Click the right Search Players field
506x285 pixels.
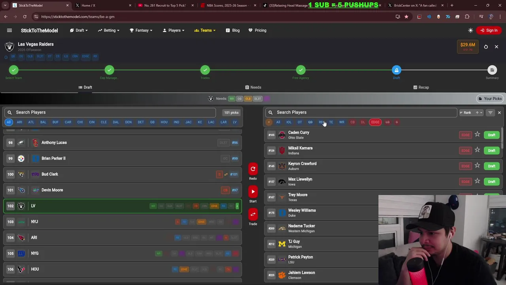tap(362, 112)
